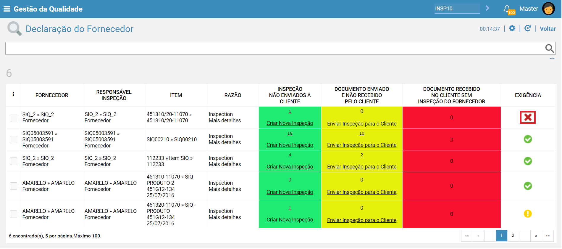The width and height of the screenshot is (562, 249).
Task: Select checkbox for 451320-11070 row
Action: click(13, 214)
